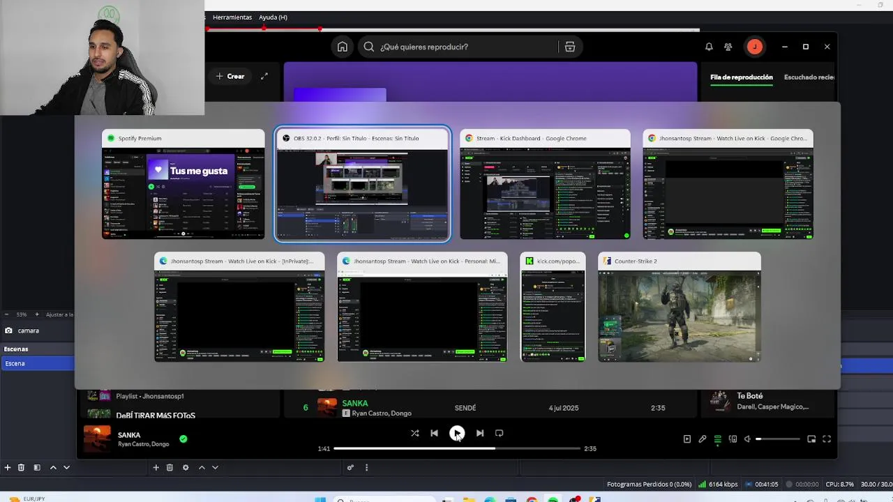This screenshot has height=502, width=893.
Task: Add a source with OBS sources plus icon
Action: pos(156,467)
